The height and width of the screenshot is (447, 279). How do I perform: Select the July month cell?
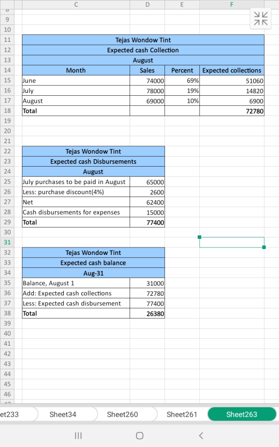[76, 91]
